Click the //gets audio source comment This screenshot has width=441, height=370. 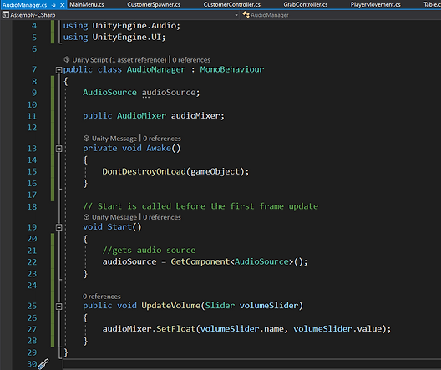(149, 251)
